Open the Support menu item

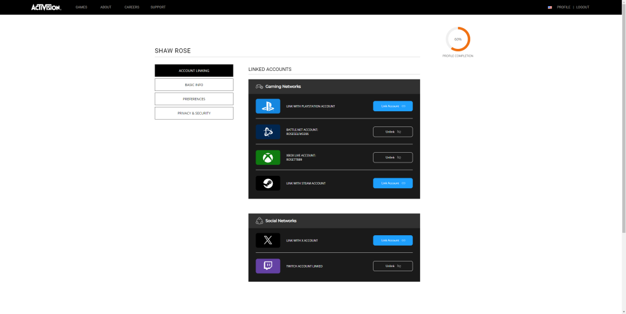point(158,7)
